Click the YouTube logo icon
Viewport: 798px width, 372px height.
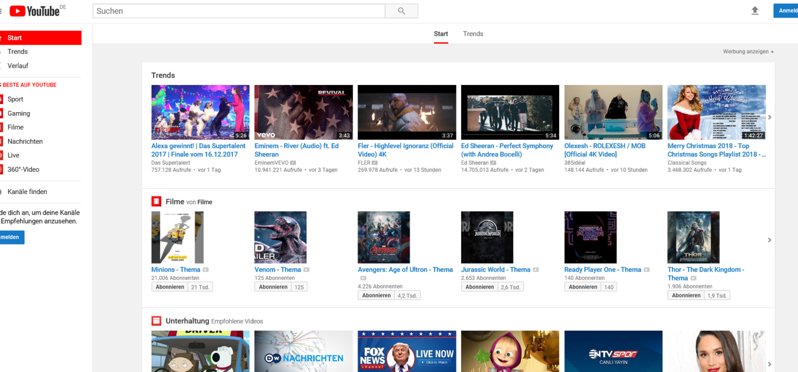click(x=18, y=11)
